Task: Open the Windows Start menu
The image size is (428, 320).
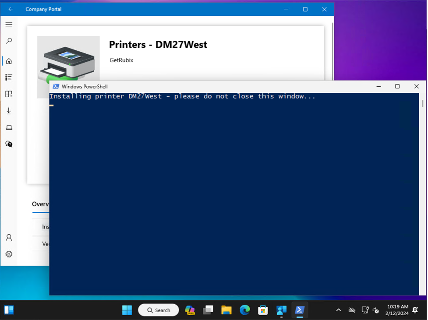Action: pyautogui.click(x=127, y=310)
